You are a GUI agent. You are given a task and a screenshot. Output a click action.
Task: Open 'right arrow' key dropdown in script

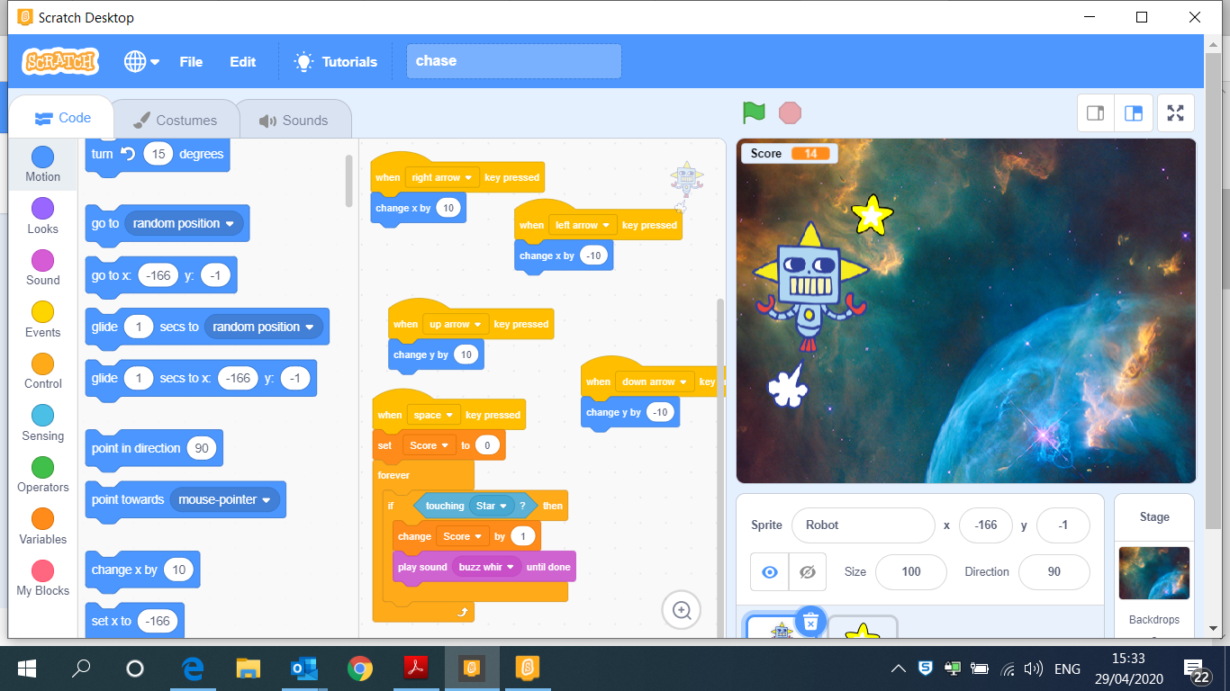442,177
